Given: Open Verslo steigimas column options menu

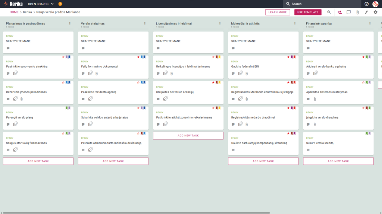Looking at the screenshot, I should pos(145,24).
